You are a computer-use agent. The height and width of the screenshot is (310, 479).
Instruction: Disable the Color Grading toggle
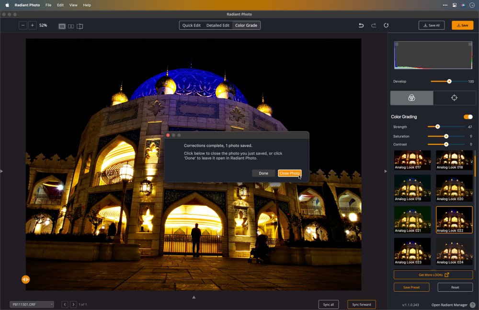click(468, 117)
